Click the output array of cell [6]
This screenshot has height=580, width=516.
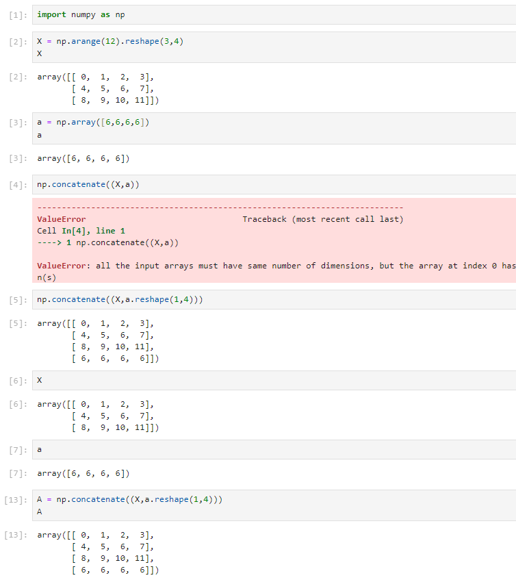[98, 416]
